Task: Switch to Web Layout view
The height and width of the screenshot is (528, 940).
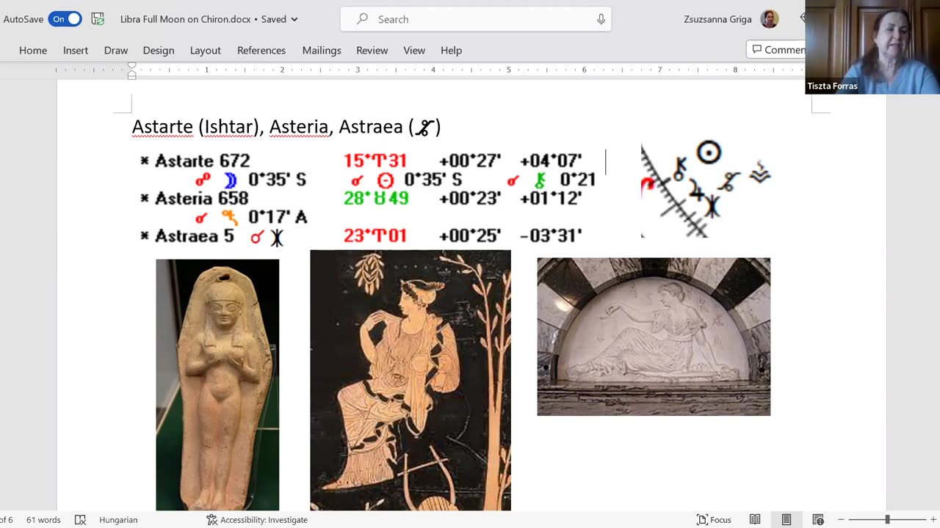Action: pos(818,520)
